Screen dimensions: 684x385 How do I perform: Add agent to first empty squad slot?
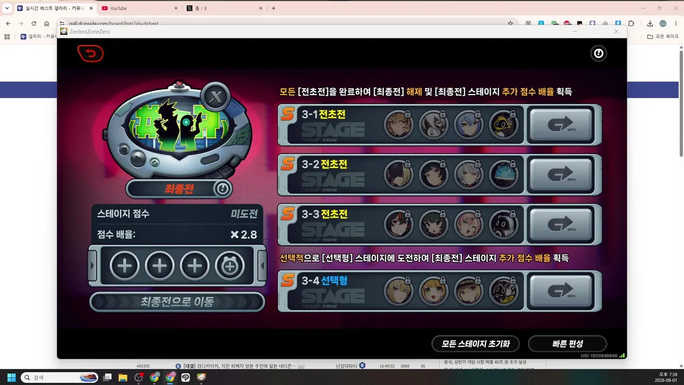[x=125, y=265]
